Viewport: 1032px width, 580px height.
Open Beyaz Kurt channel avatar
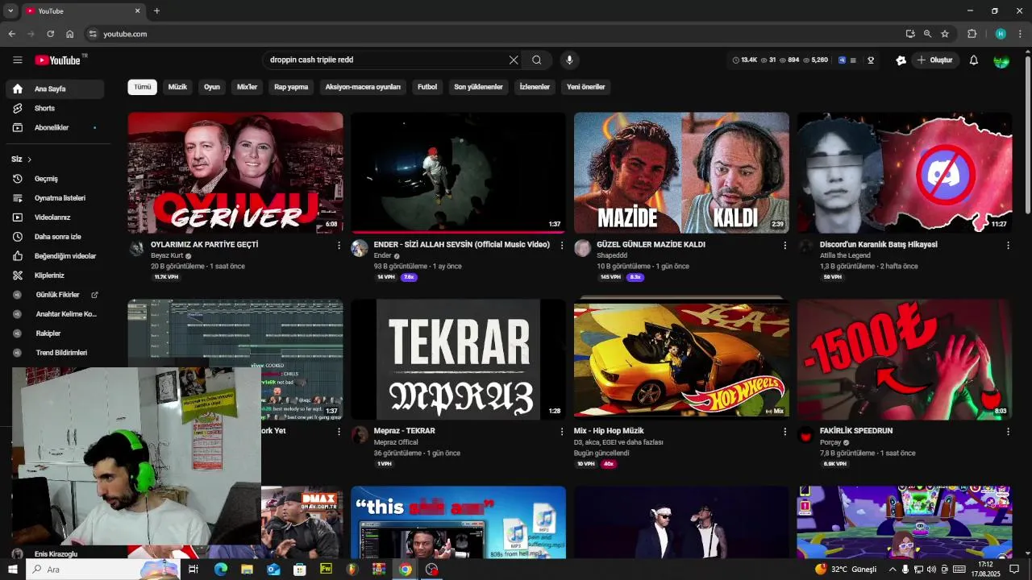point(136,248)
